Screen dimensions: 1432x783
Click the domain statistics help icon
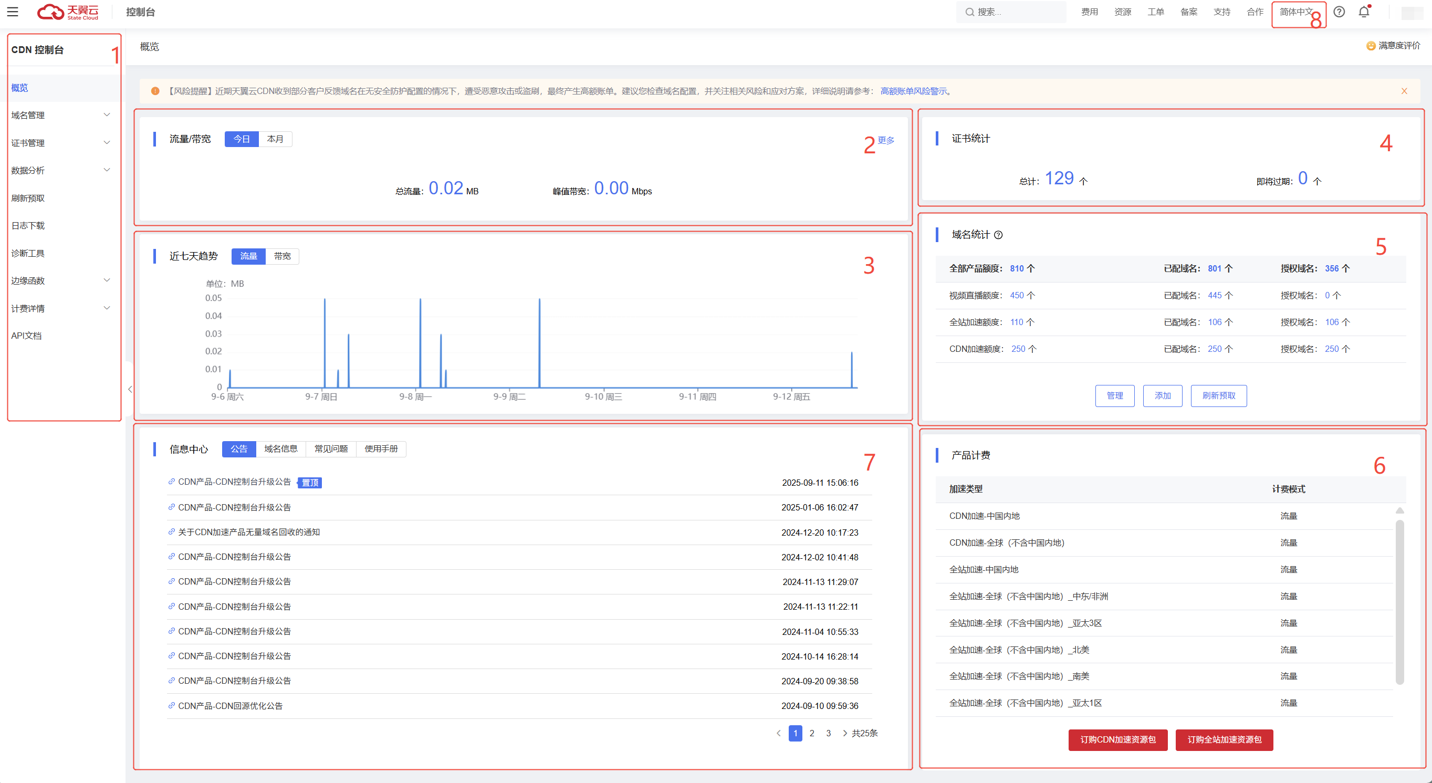(x=998, y=235)
